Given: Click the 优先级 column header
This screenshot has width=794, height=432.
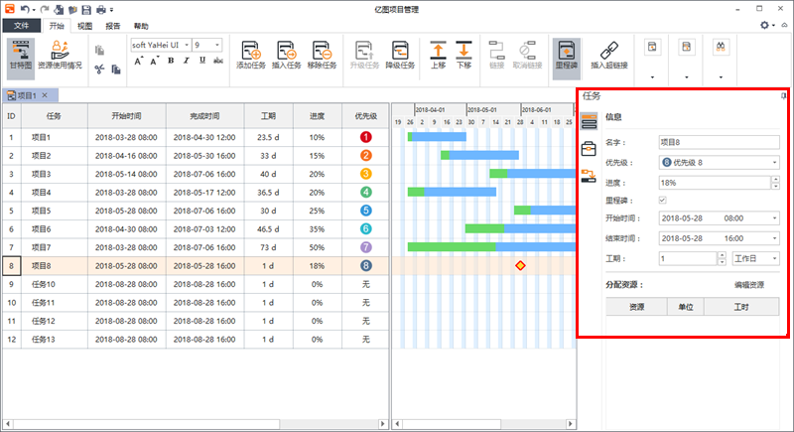Looking at the screenshot, I should [365, 116].
